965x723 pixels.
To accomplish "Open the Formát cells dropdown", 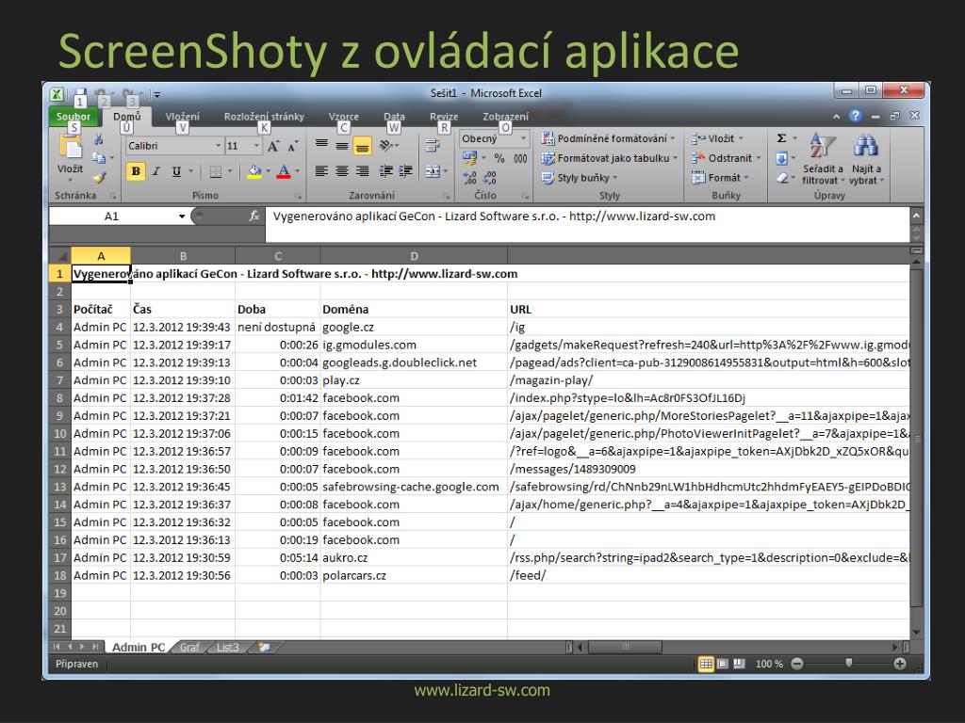I will coord(719,178).
